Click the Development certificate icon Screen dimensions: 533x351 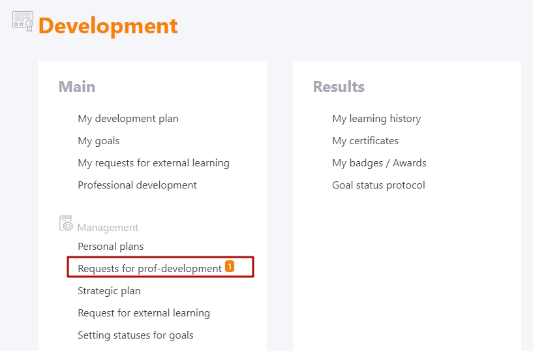(x=23, y=22)
